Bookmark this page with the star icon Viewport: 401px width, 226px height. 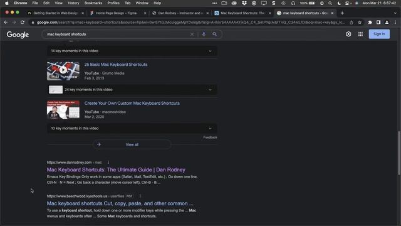[x=360, y=23]
